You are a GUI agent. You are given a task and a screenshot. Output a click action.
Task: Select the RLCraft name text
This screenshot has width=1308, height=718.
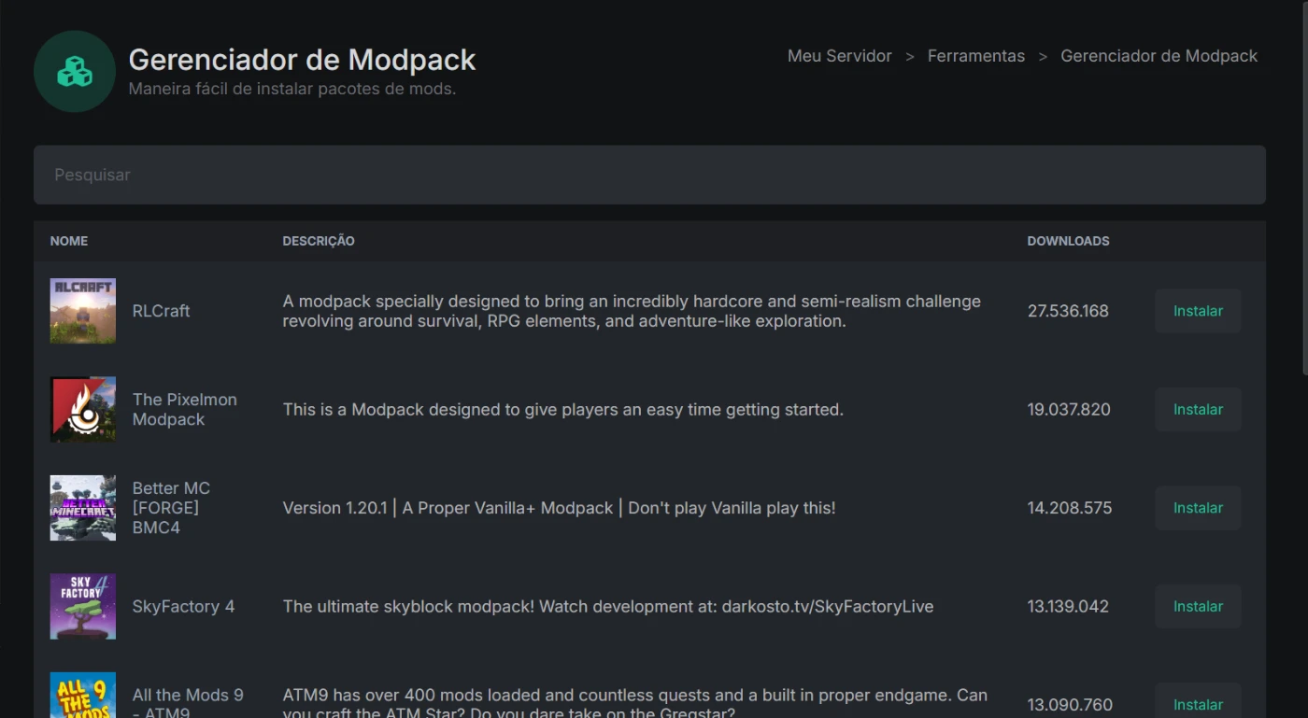161,311
